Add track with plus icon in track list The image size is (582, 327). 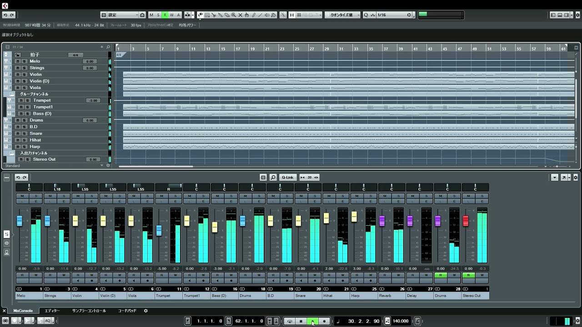[102, 47]
